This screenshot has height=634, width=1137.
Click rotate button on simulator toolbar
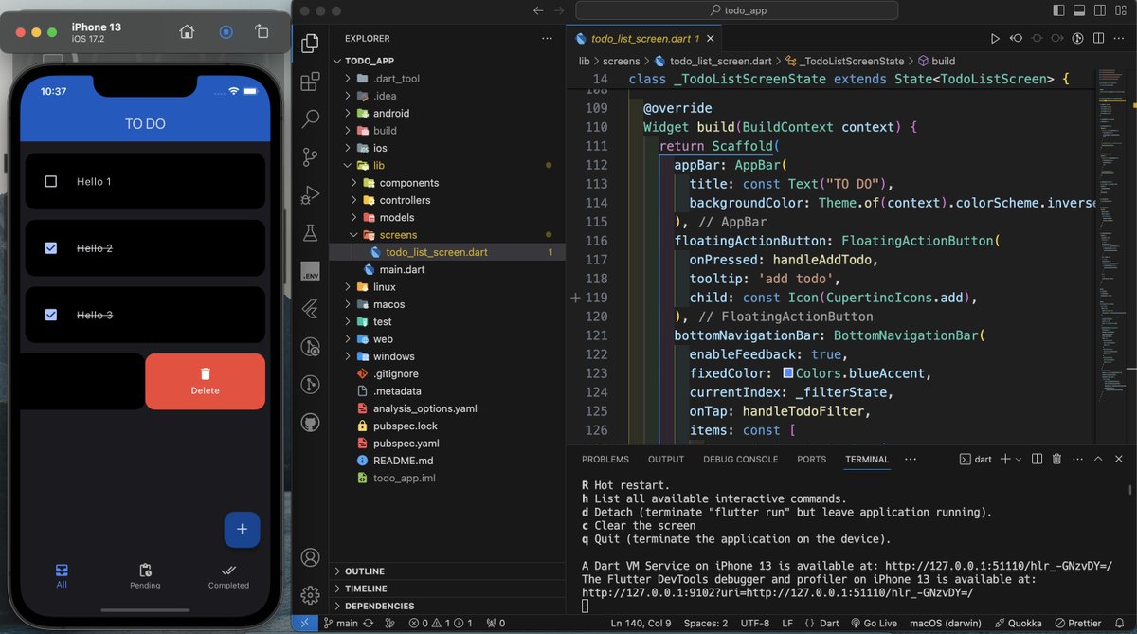tap(262, 31)
